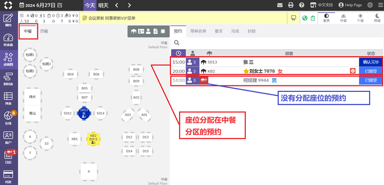The height and width of the screenshot is (185, 384).
Task: Select the 晚餐 dinner period
Action: [x=377, y=18]
